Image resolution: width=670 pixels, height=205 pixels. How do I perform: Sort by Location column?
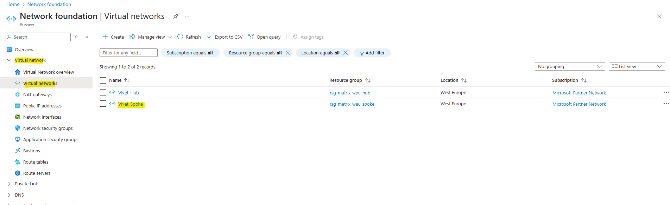[x=453, y=80]
